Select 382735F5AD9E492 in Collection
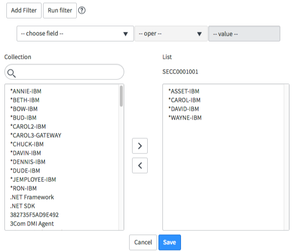The width and height of the screenshot is (292, 252). coord(34,215)
